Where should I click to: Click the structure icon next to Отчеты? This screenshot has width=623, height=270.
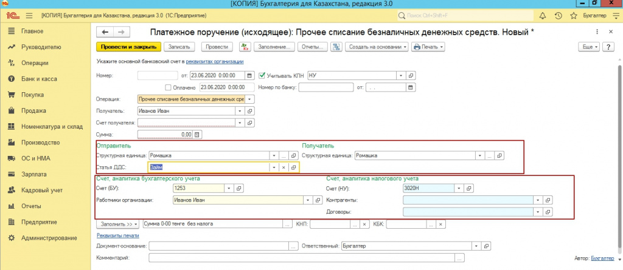point(336,47)
